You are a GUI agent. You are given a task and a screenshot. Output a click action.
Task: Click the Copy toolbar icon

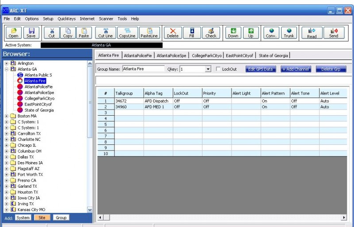(68, 30)
